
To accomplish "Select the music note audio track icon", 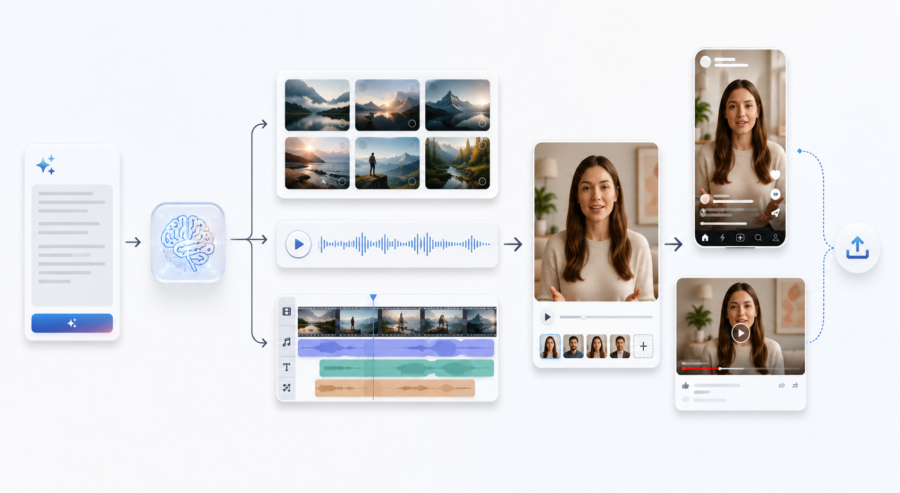I will coord(287,342).
